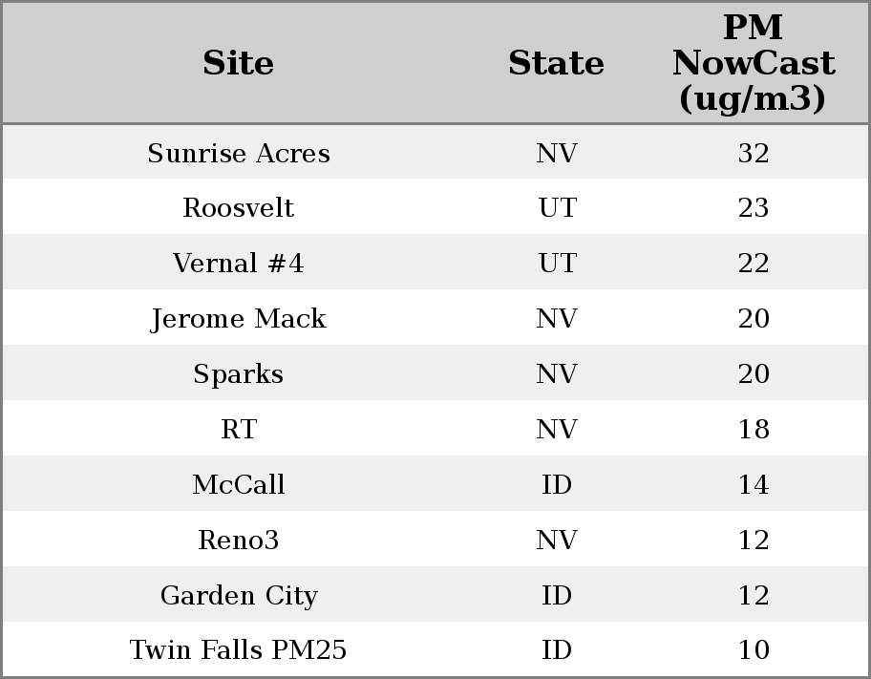Screen dimensions: 871x679
Task: Select the Twin Falls PM25 row
Action: point(238,650)
